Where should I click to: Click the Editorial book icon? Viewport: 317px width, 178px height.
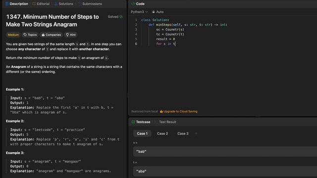[34, 4]
